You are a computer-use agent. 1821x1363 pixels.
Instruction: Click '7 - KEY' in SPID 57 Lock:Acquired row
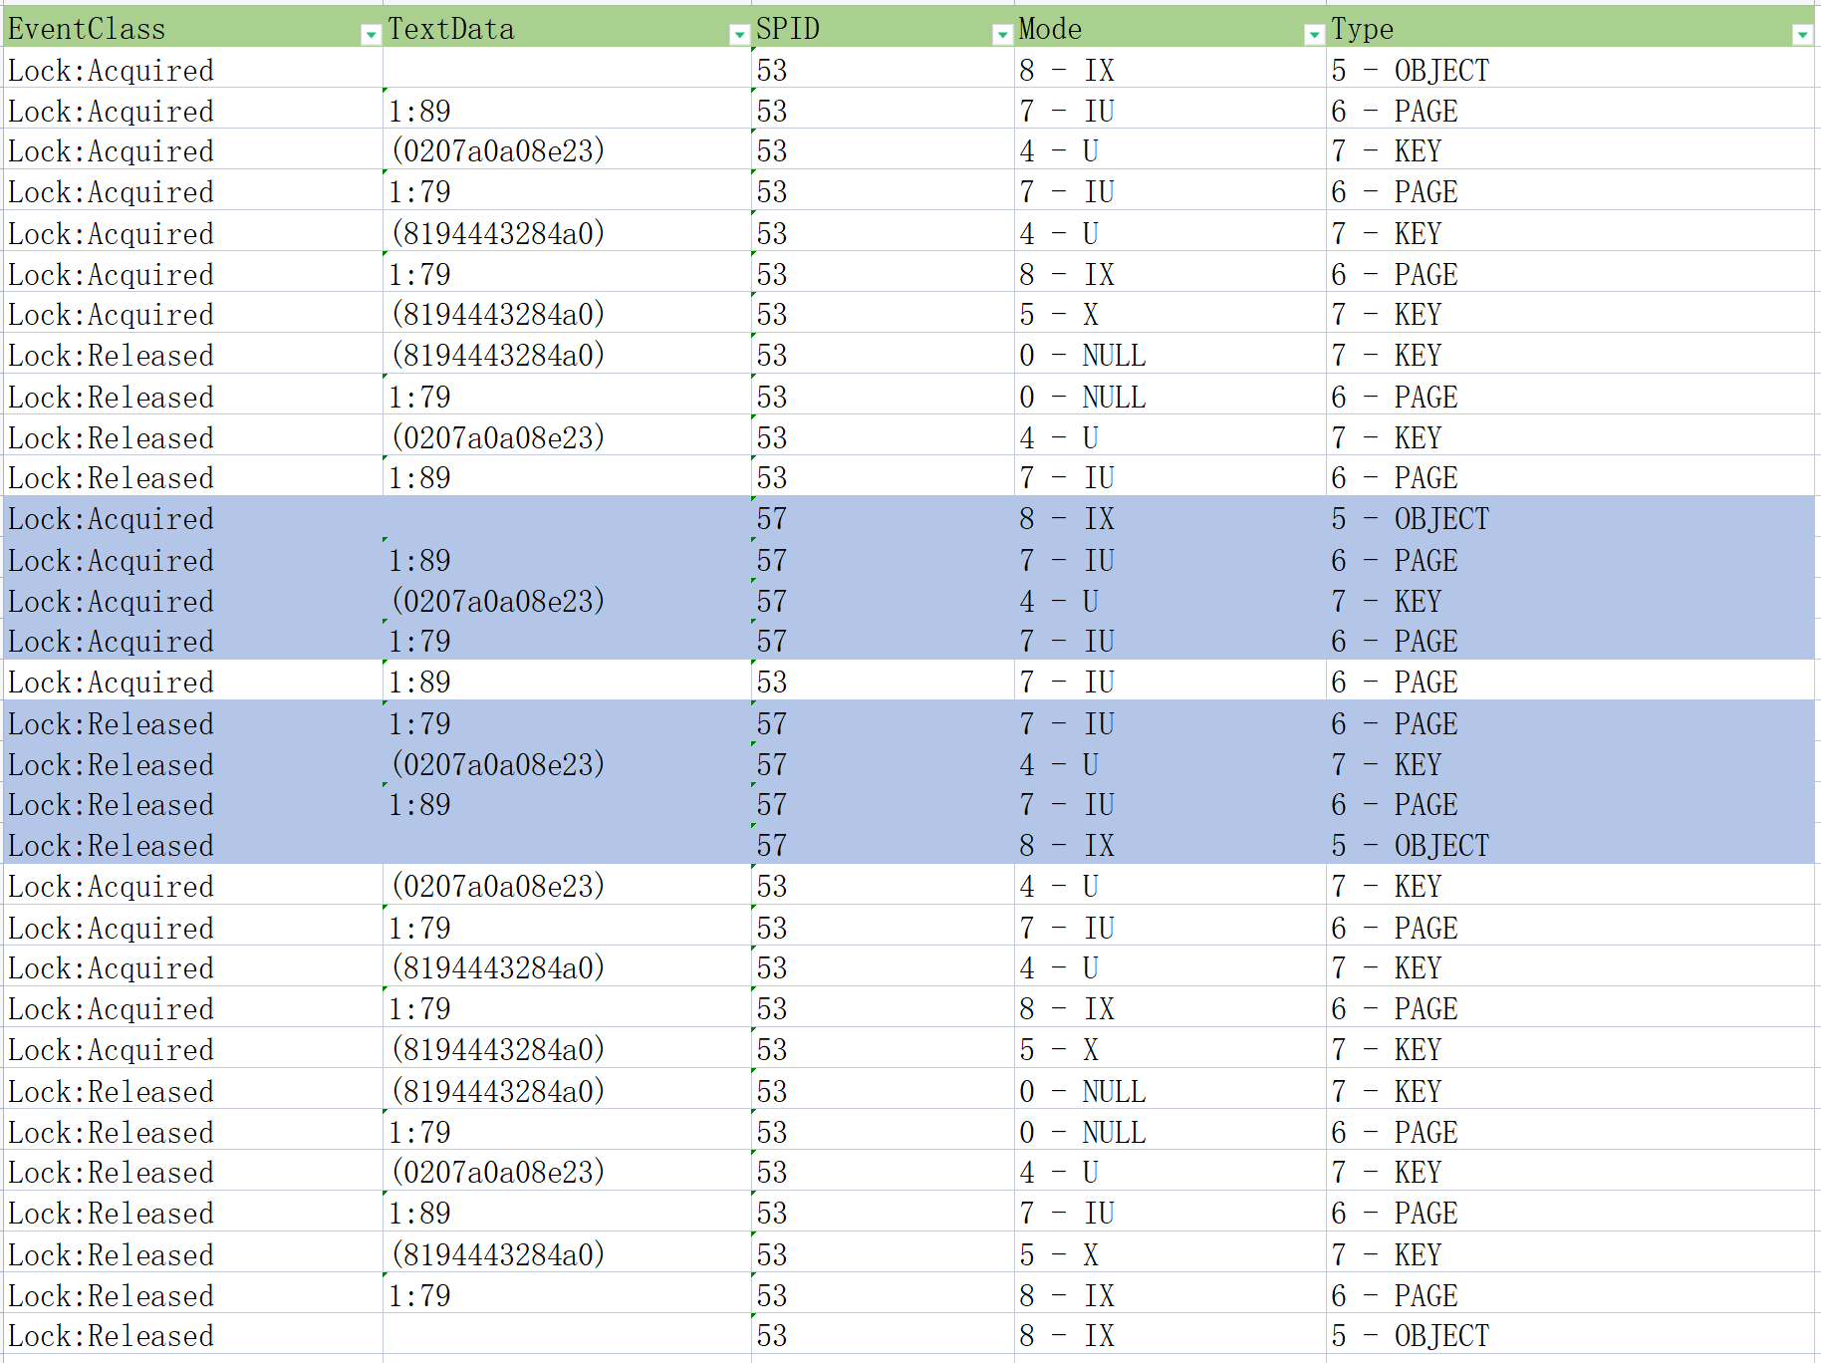[x=1387, y=602]
